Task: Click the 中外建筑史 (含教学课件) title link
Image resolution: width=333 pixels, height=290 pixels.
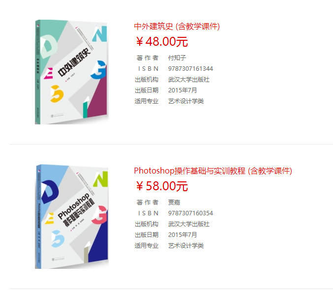Action: [x=177, y=27]
